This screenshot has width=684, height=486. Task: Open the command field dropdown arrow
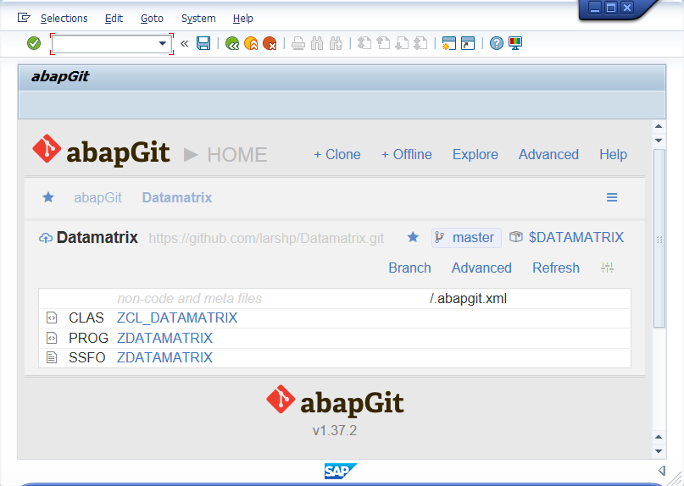coord(162,43)
